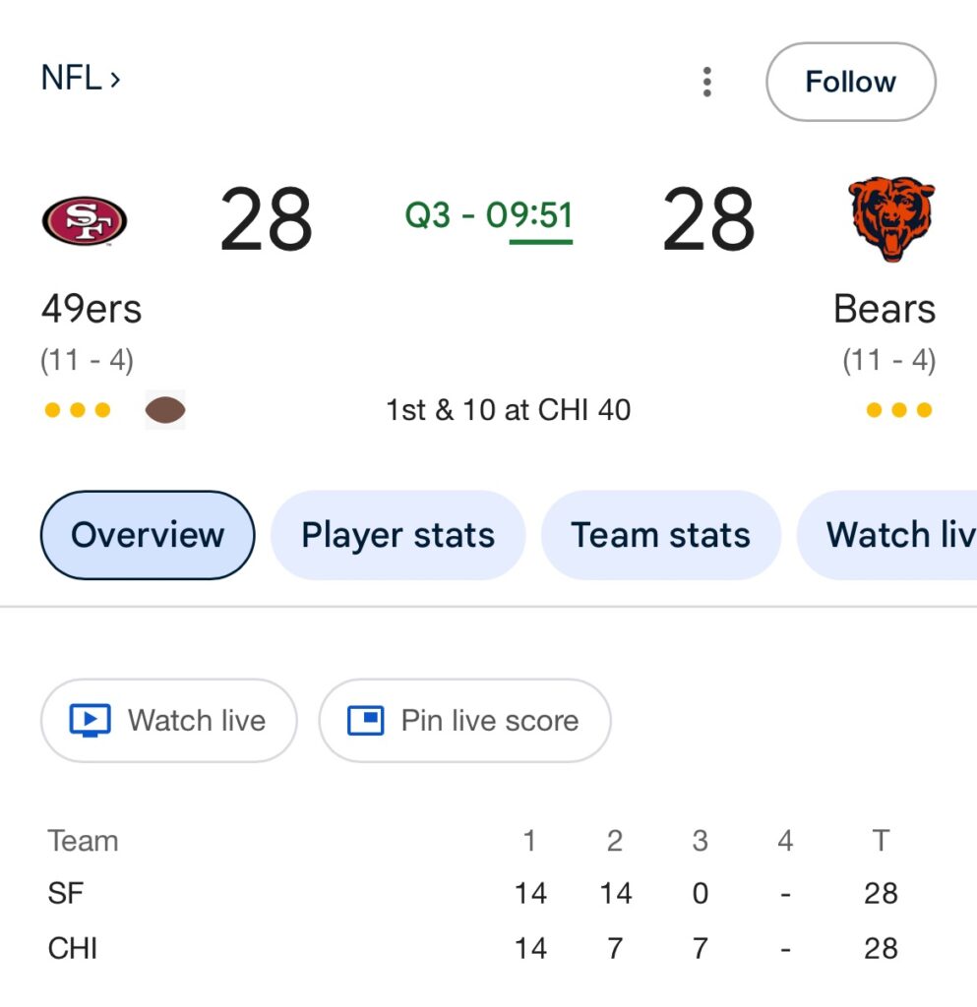This screenshot has height=1007, width=977.
Task: Click the 49ers team name
Action: click(x=92, y=309)
